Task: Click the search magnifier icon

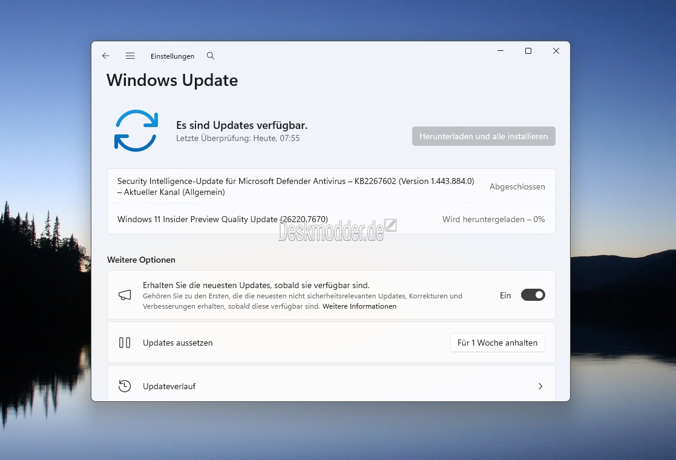Action: [x=211, y=56]
